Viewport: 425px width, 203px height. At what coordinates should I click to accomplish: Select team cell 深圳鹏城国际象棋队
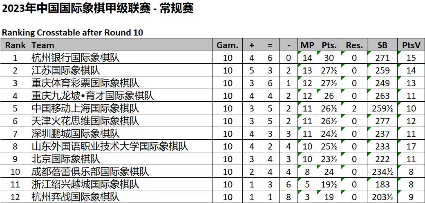click(x=121, y=134)
